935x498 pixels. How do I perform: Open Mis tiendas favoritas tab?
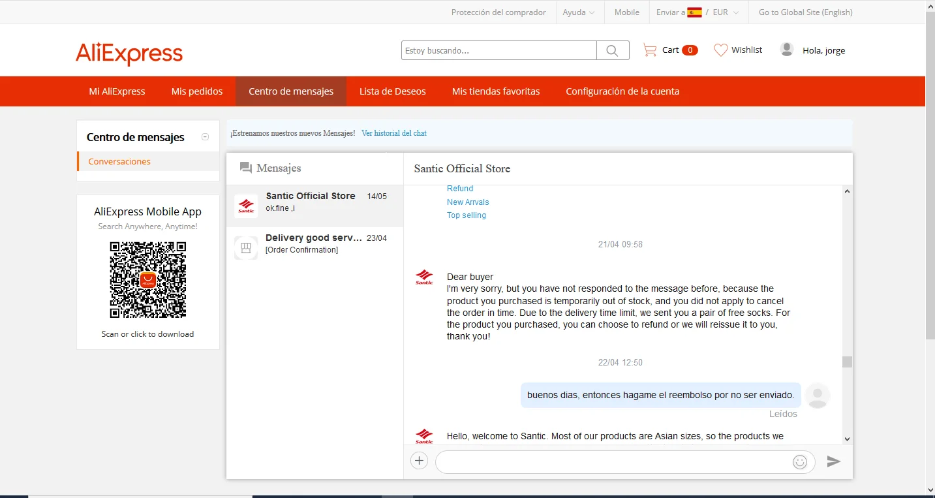496,91
